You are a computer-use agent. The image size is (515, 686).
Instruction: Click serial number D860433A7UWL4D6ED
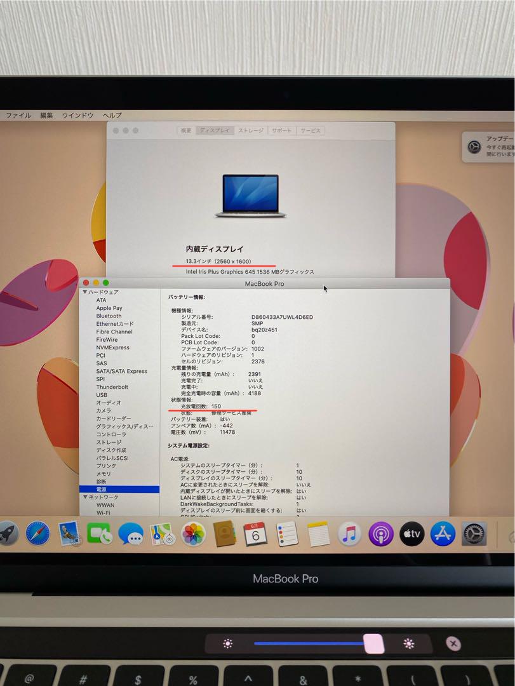[x=282, y=317]
